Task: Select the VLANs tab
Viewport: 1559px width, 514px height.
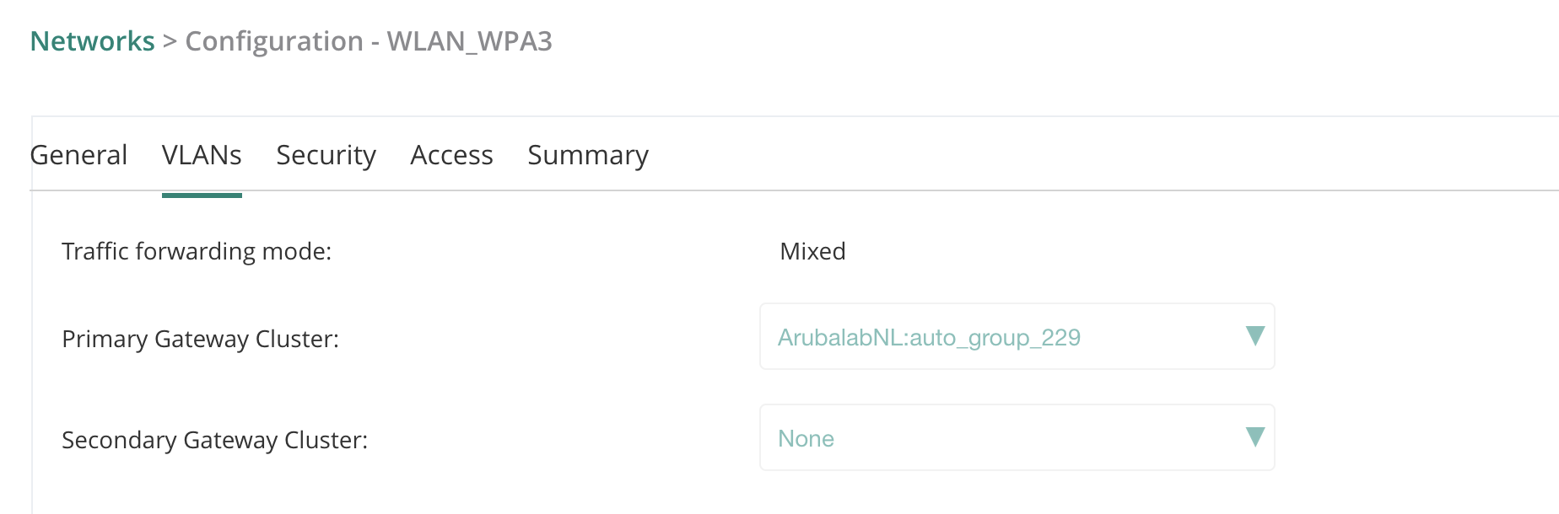Action: point(202,155)
